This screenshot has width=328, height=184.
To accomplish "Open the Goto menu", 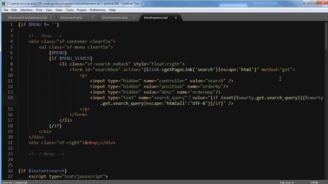I will click(59, 10).
